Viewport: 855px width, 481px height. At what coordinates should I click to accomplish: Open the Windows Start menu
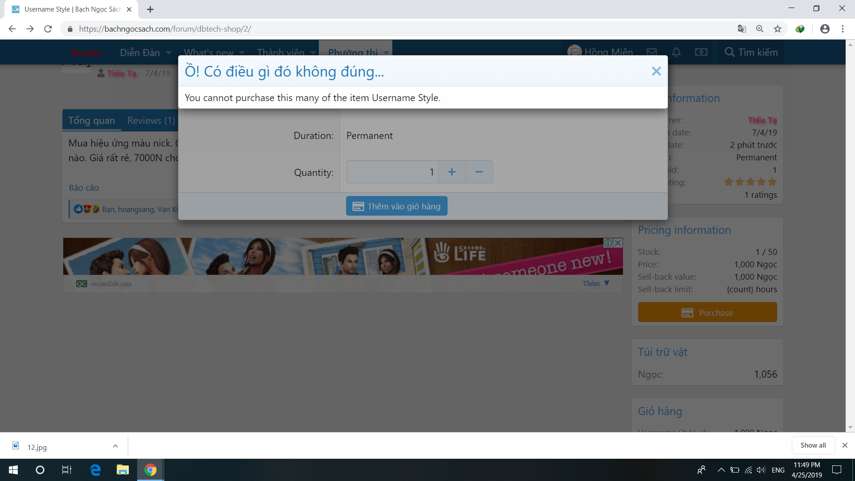pyautogui.click(x=13, y=470)
